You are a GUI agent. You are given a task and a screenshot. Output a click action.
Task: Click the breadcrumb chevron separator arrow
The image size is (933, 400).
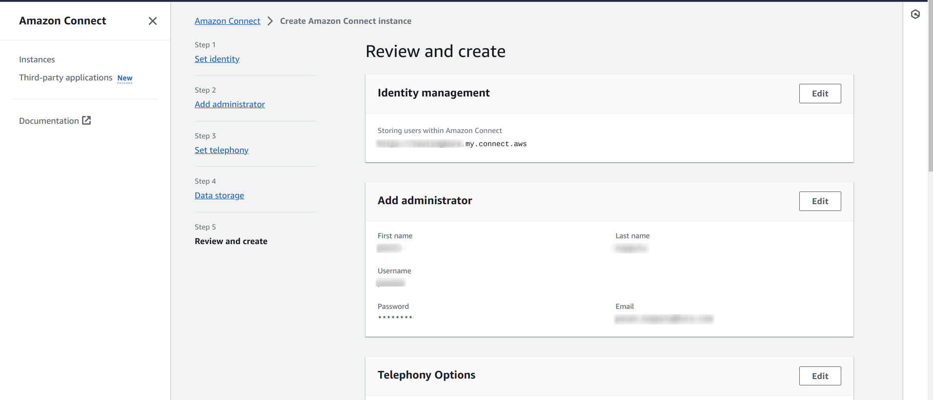(x=270, y=21)
